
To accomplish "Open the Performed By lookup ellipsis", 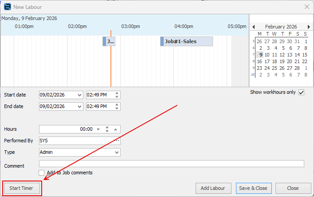I will click(x=118, y=141).
